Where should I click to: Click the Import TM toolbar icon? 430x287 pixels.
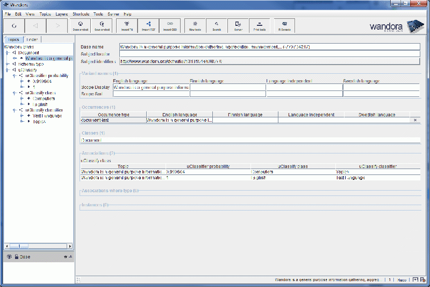pos(127,25)
